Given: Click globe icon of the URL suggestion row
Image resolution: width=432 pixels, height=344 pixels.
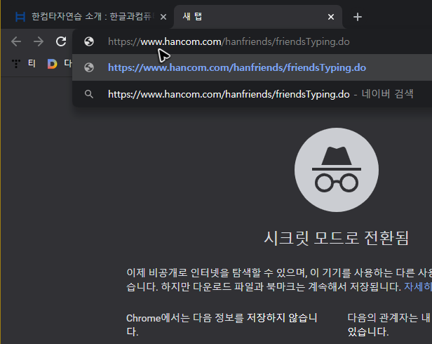Looking at the screenshot, I should (x=89, y=67).
